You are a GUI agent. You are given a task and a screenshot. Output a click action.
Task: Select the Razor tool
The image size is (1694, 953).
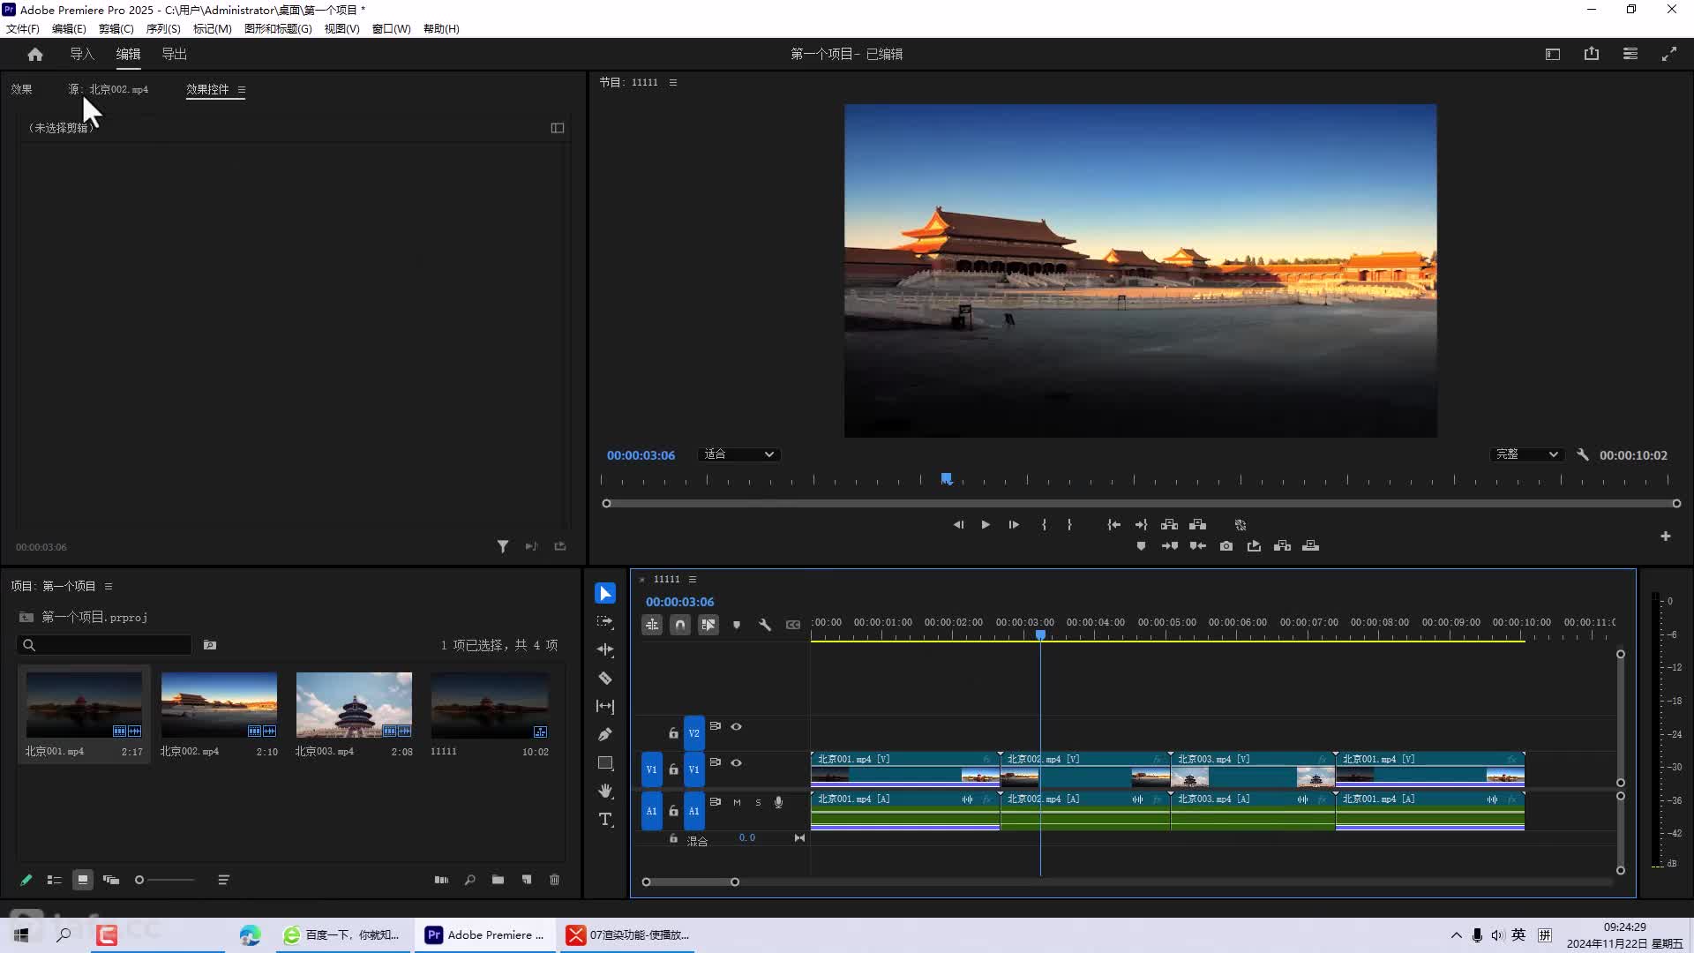(x=605, y=678)
